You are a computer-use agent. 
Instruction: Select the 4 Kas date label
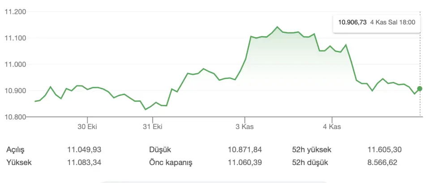pos(331,127)
